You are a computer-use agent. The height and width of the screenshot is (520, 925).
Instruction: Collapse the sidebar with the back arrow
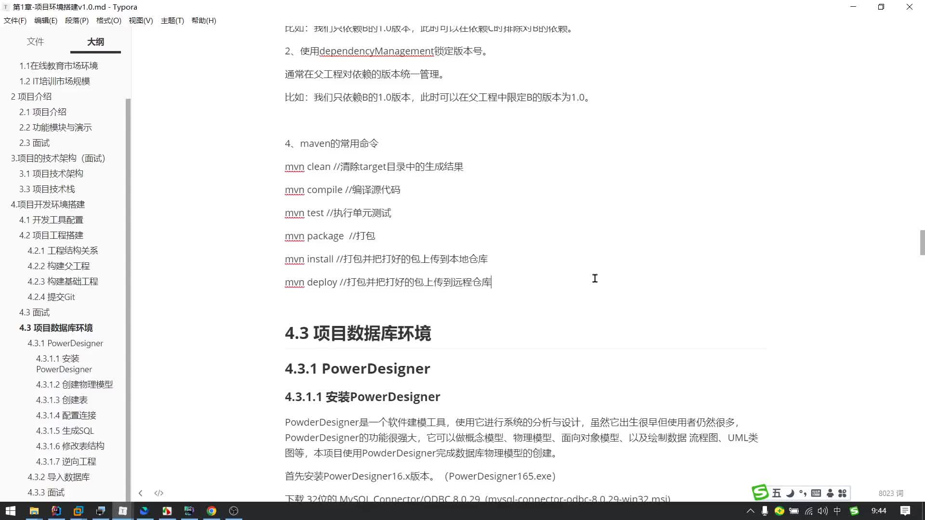(140, 493)
